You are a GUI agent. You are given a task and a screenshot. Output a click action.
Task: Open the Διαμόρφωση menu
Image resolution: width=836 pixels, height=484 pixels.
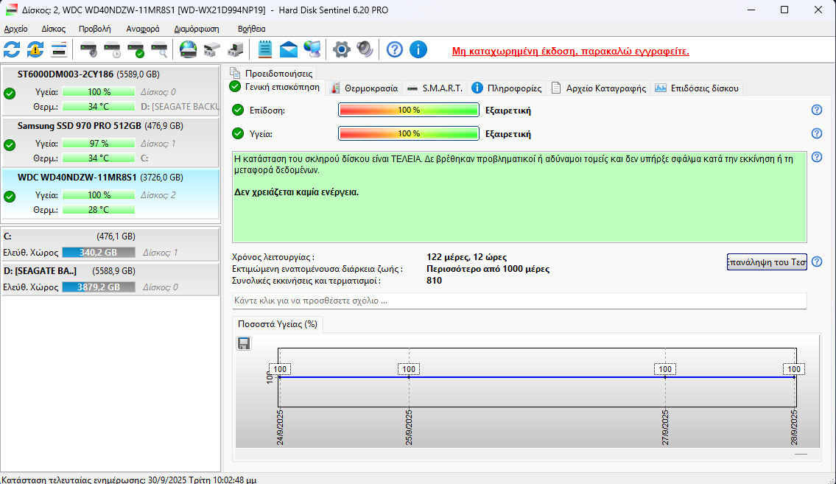click(x=197, y=29)
